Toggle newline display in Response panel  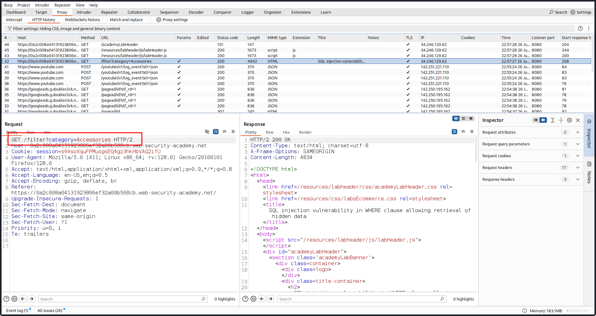tap(463, 132)
